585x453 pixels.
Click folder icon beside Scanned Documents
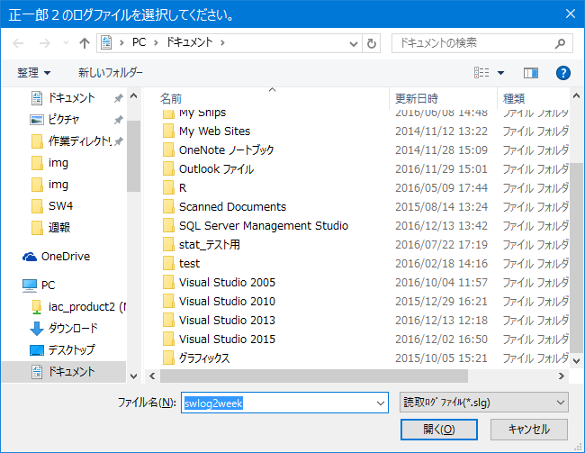(x=168, y=206)
